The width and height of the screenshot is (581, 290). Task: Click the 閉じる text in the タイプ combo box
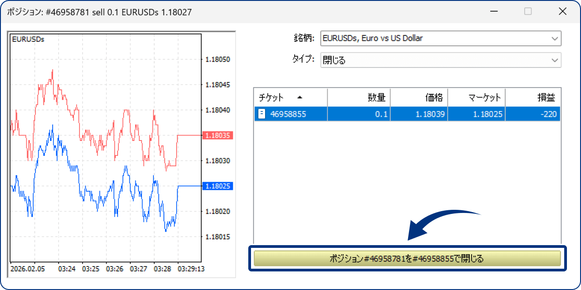(334, 60)
